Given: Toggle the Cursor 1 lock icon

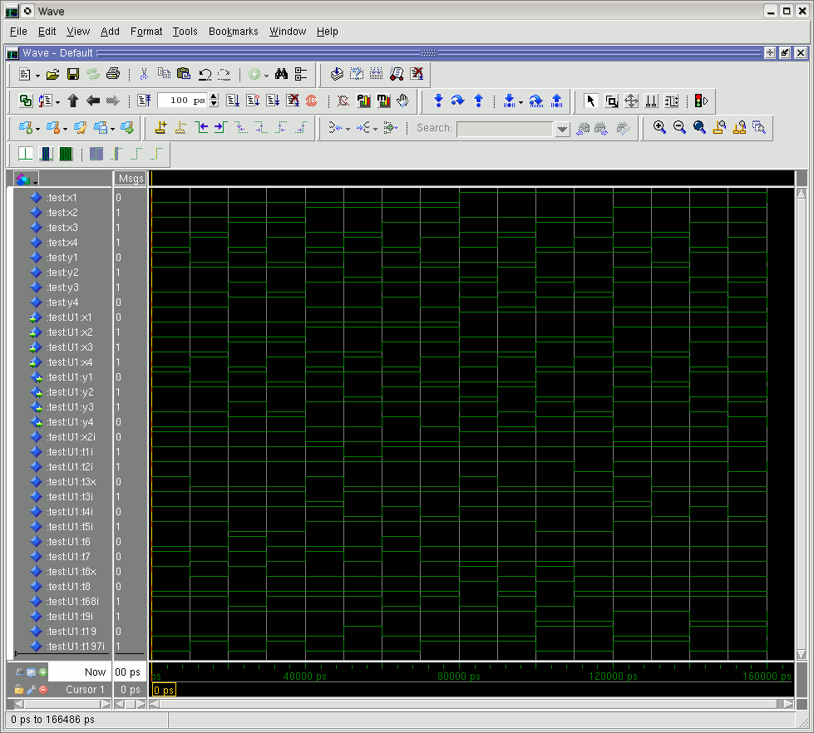Looking at the screenshot, I should (x=18, y=690).
